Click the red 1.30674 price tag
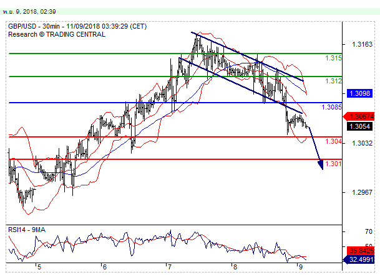Viewport: 380px width, 275px height. 359,116
